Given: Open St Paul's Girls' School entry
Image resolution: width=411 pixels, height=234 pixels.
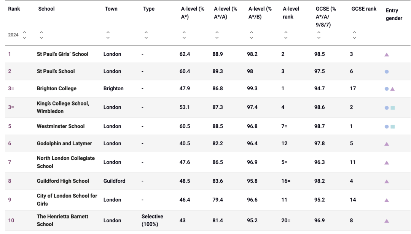Looking at the screenshot, I should (62, 54).
